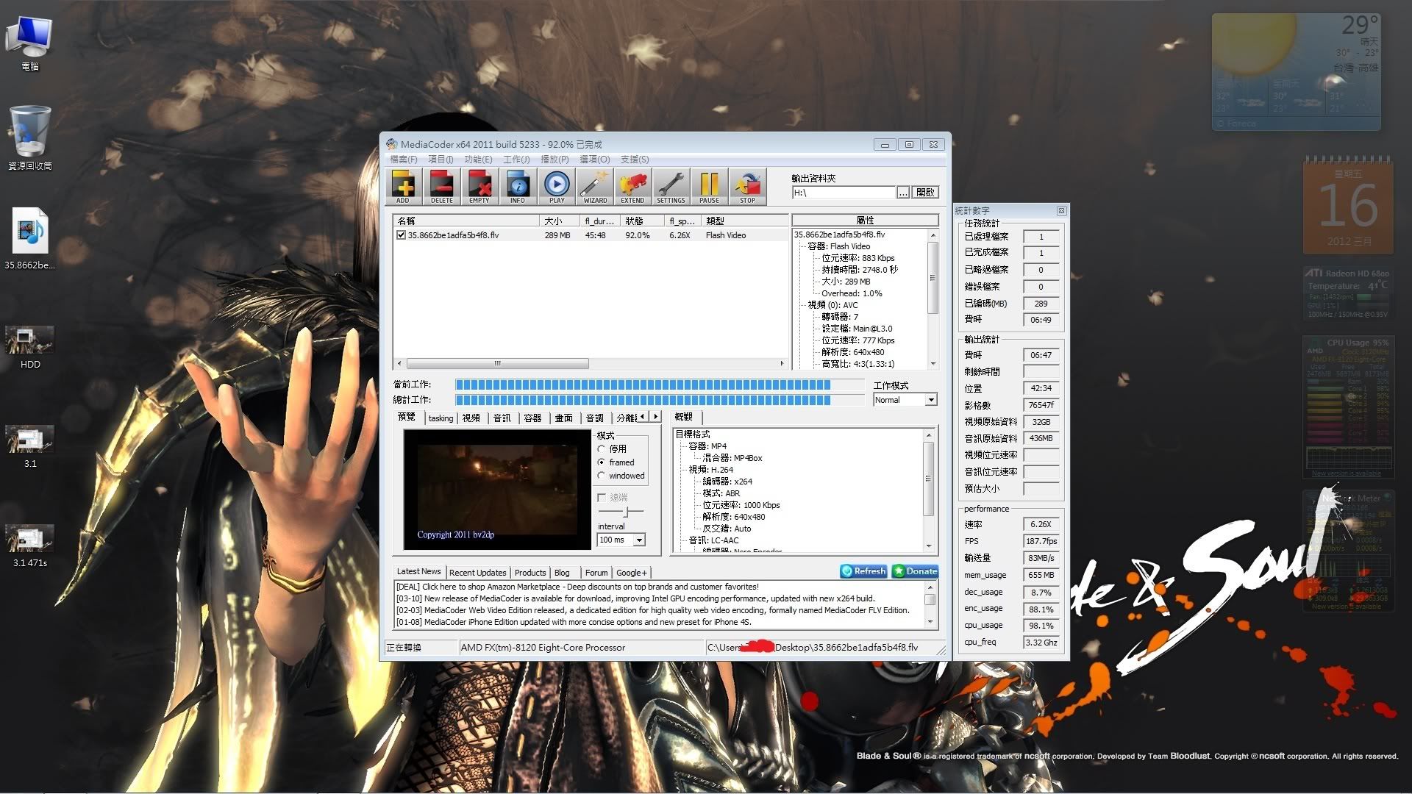This screenshot has width=1412, height=794.
Task: Open the 項目(I) menu
Action: click(x=441, y=160)
